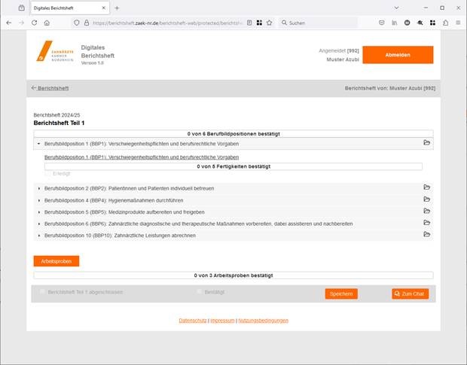The image size is (467, 365).
Task: Open underlined Berufsbildposition 1 (BBP1) link
Action: tap(142, 157)
